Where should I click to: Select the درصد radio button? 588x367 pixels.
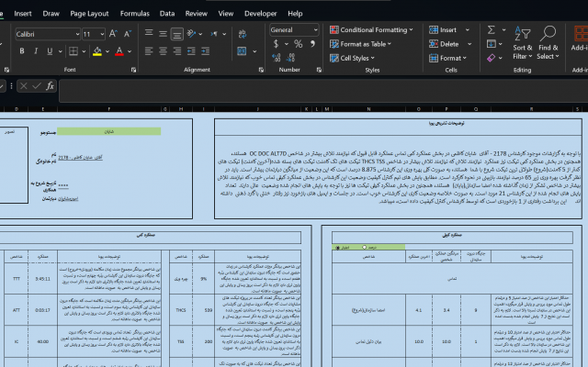tap(364, 248)
